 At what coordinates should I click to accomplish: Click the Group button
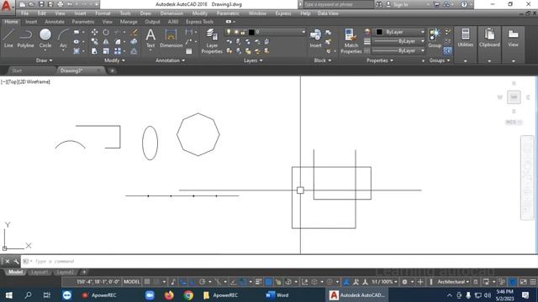tap(435, 38)
